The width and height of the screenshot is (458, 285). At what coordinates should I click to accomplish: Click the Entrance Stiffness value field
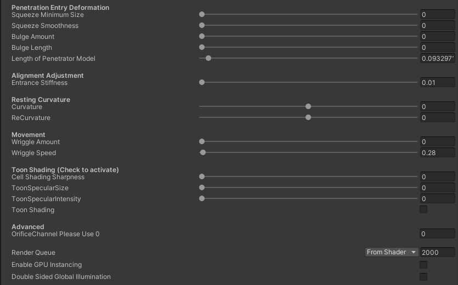click(x=437, y=83)
